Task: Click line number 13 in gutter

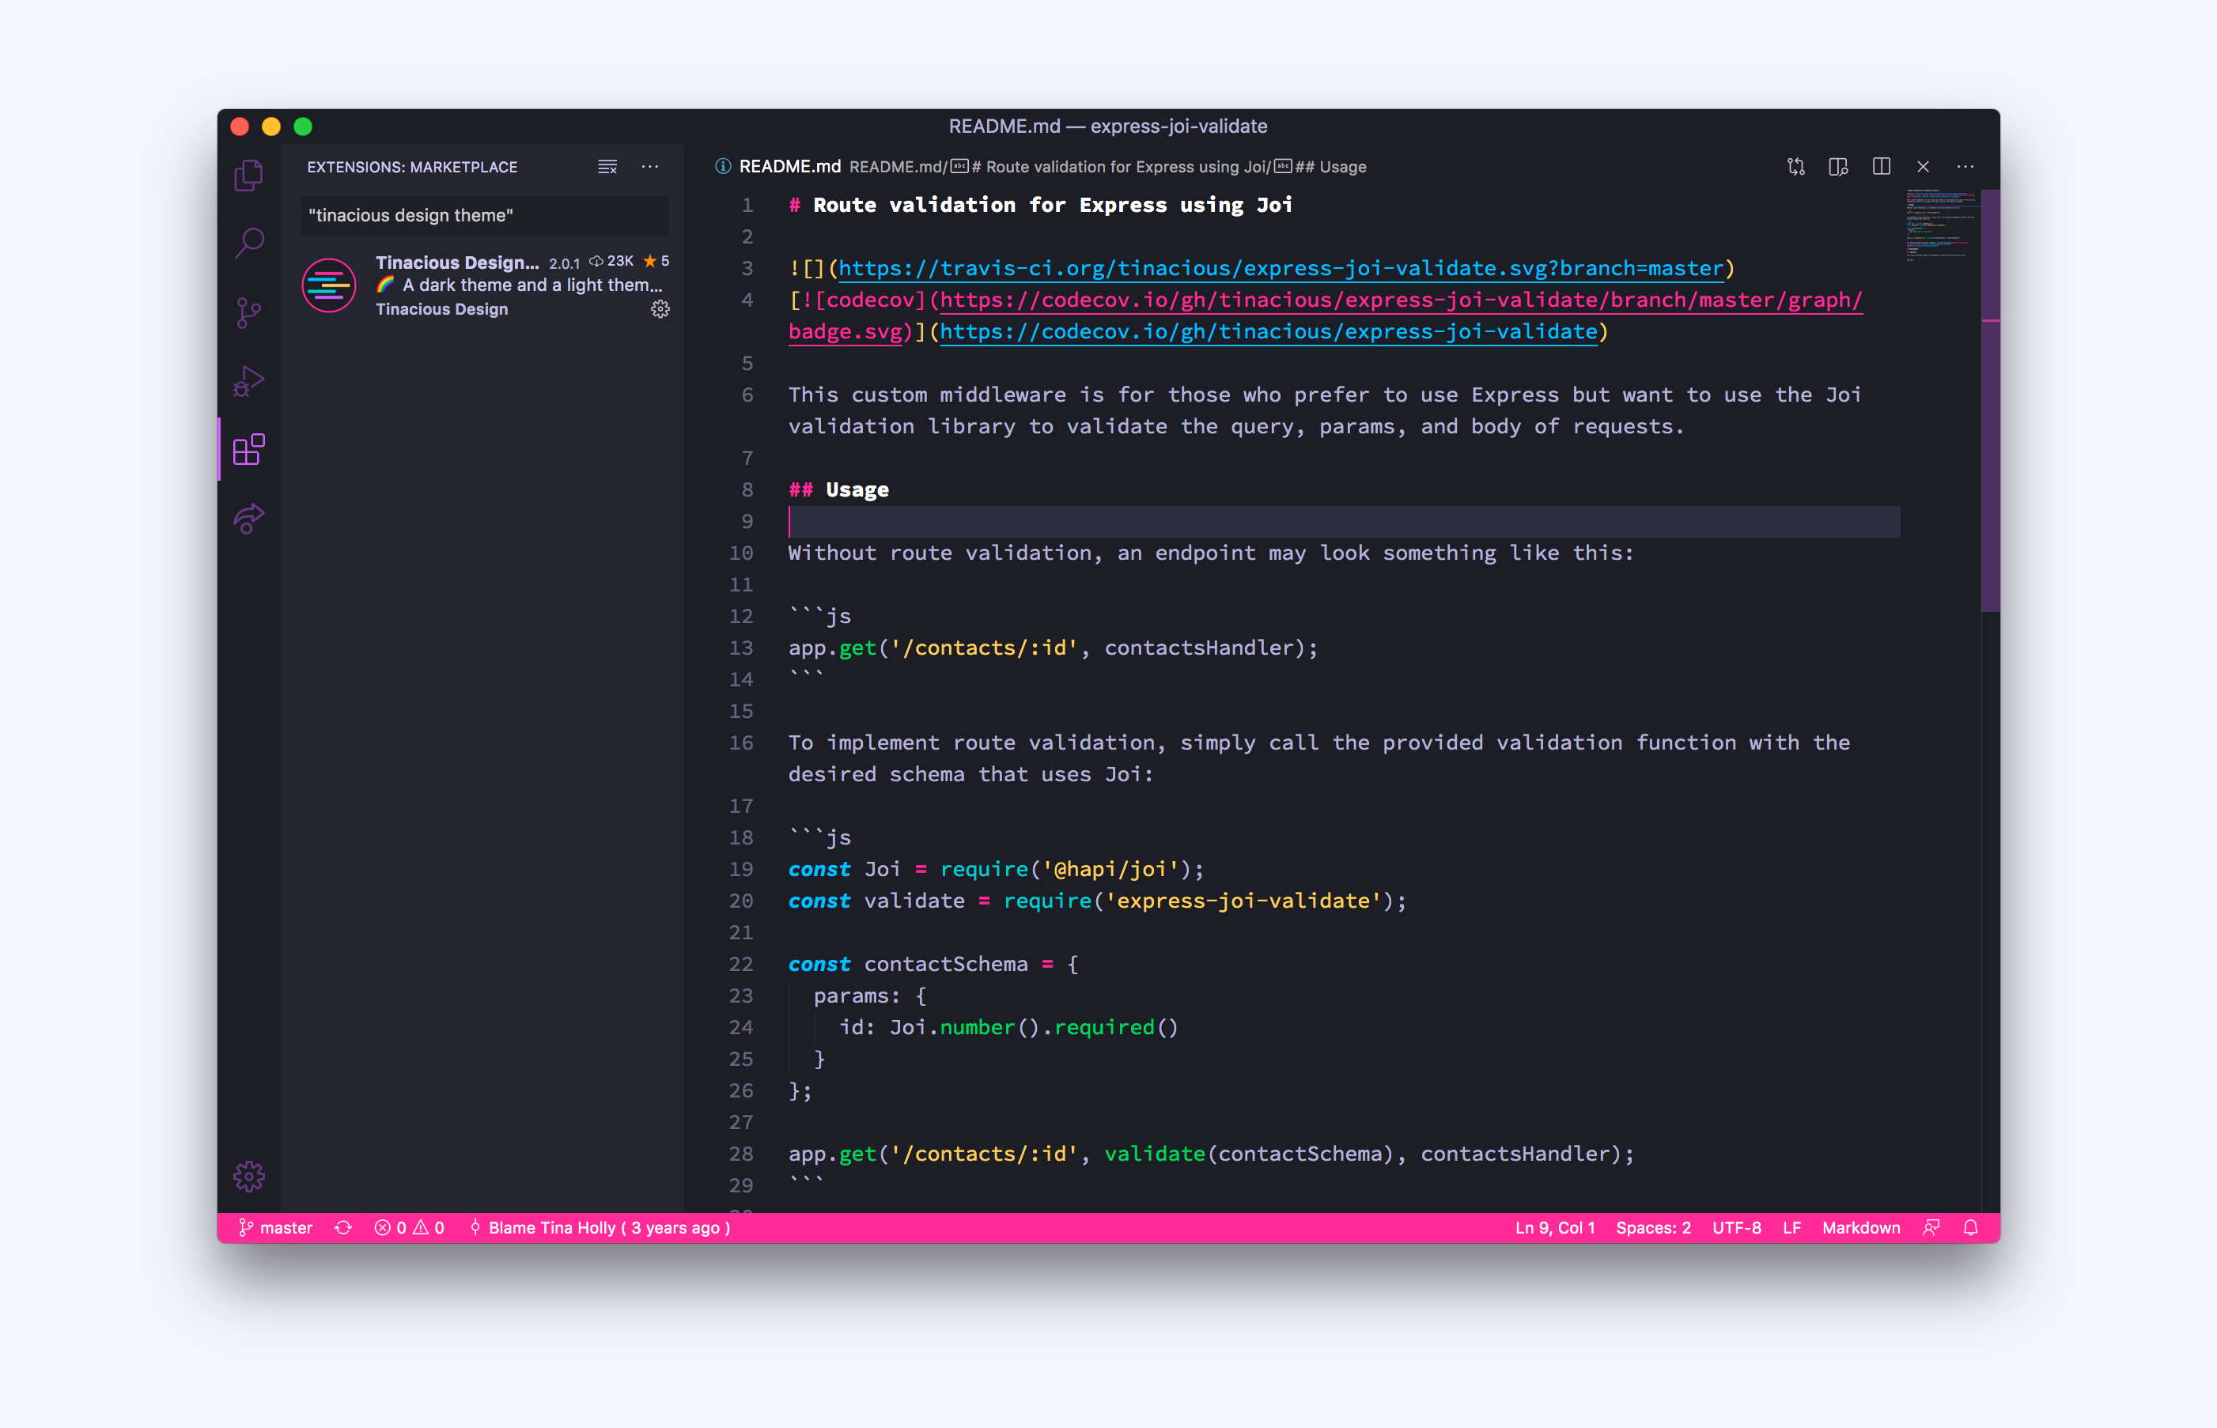Action: point(741,648)
